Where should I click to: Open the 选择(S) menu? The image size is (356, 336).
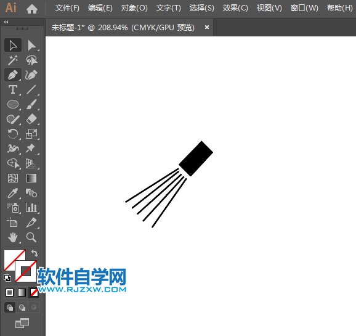[x=201, y=8]
